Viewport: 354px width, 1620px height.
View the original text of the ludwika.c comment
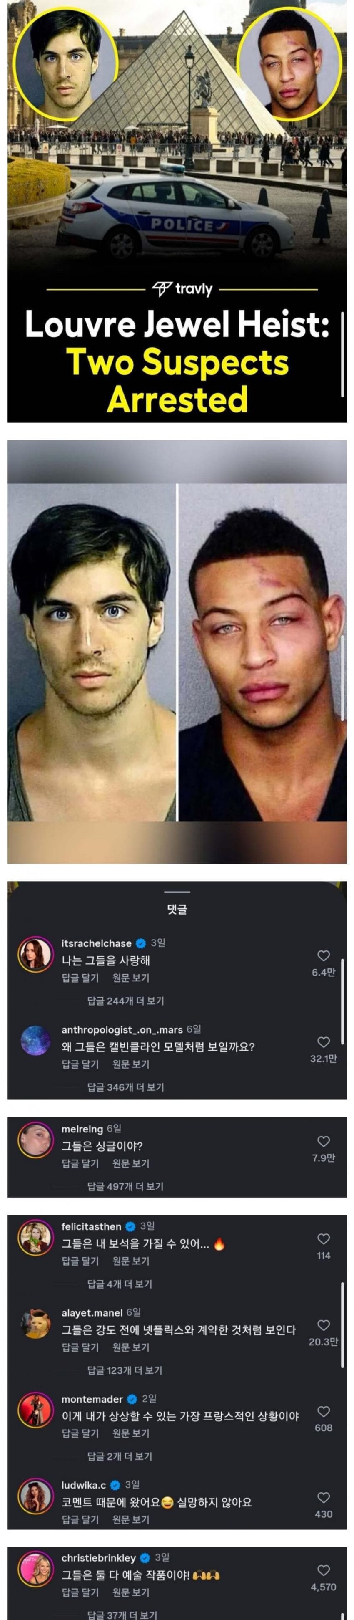[130, 1519]
